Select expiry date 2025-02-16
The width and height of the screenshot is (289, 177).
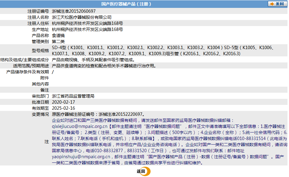point(63,108)
